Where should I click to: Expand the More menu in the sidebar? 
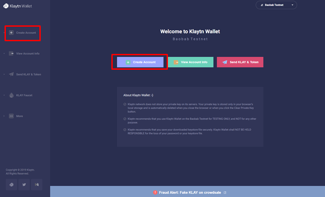(x=19, y=116)
